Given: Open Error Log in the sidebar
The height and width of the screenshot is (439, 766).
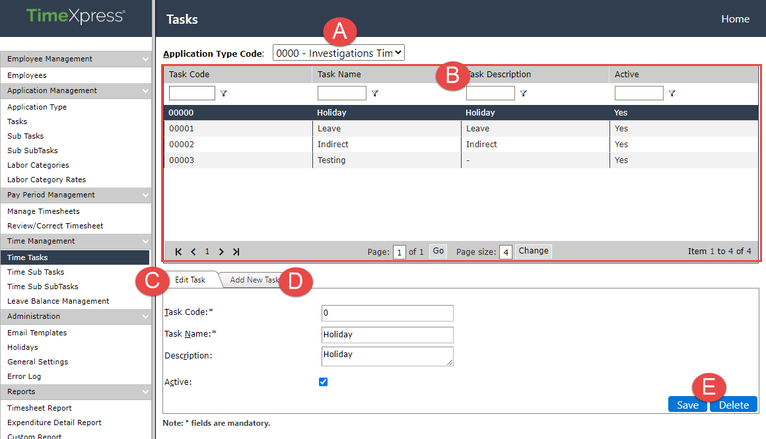Looking at the screenshot, I should point(24,376).
